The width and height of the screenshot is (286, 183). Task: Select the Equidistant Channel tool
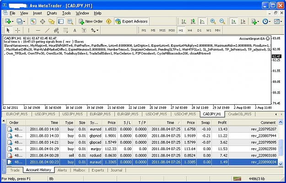(56, 31)
